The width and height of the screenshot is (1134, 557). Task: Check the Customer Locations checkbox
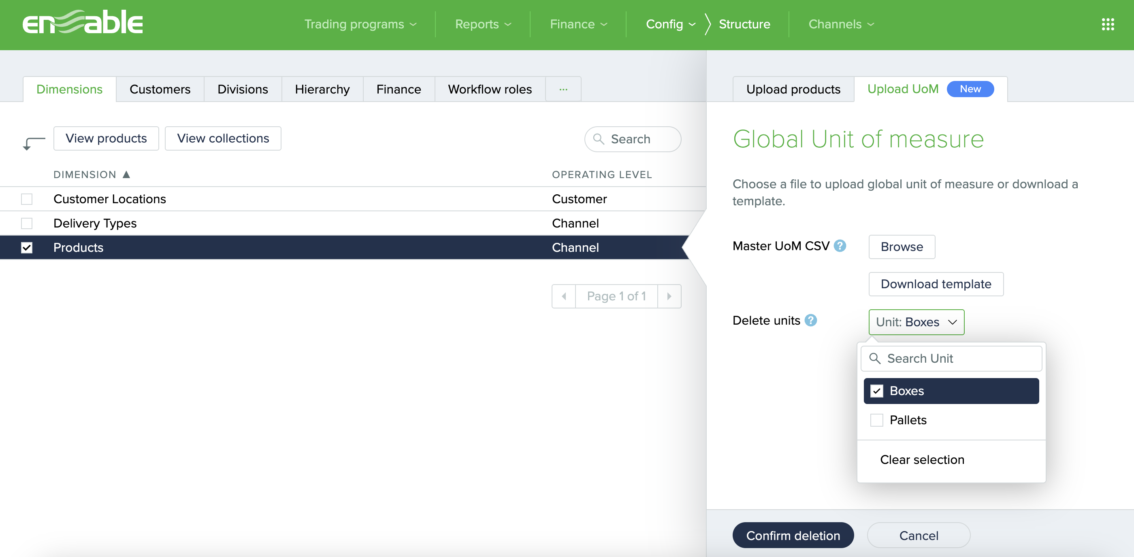point(27,199)
